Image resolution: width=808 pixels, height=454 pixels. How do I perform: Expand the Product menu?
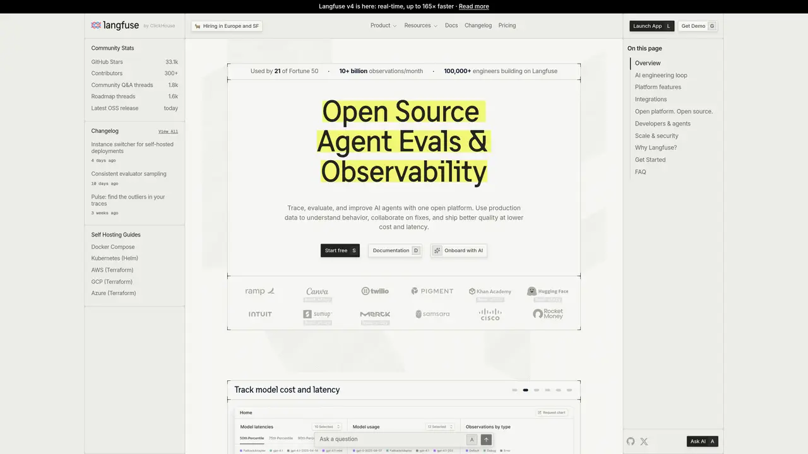point(383,26)
